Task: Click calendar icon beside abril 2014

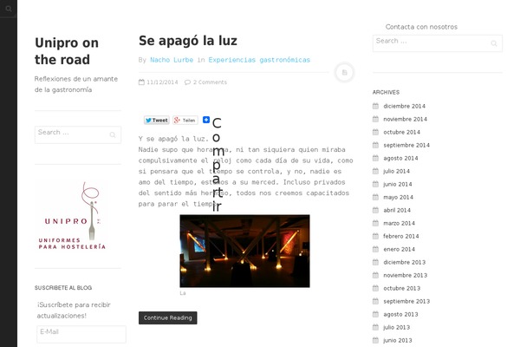Action: point(375,210)
